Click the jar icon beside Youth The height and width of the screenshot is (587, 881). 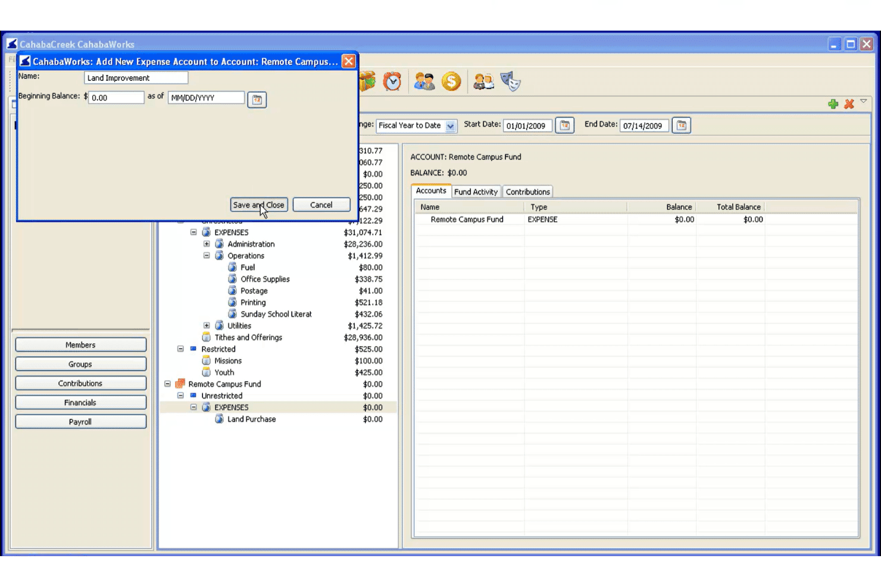pyautogui.click(x=206, y=372)
